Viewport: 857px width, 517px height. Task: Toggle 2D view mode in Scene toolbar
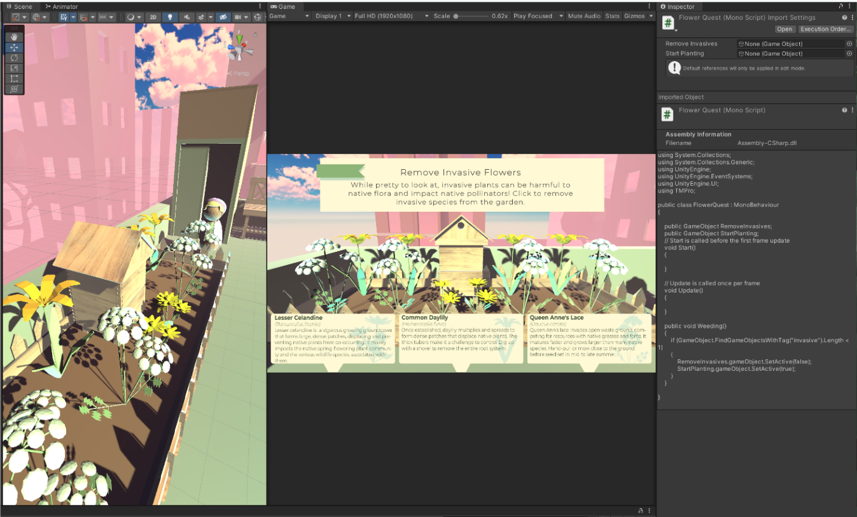point(153,17)
